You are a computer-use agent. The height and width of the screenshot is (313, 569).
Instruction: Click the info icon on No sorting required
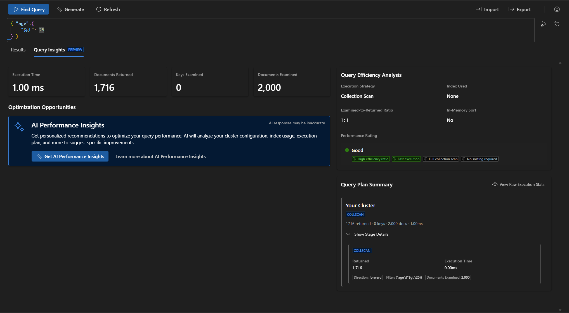click(x=464, y=159)
